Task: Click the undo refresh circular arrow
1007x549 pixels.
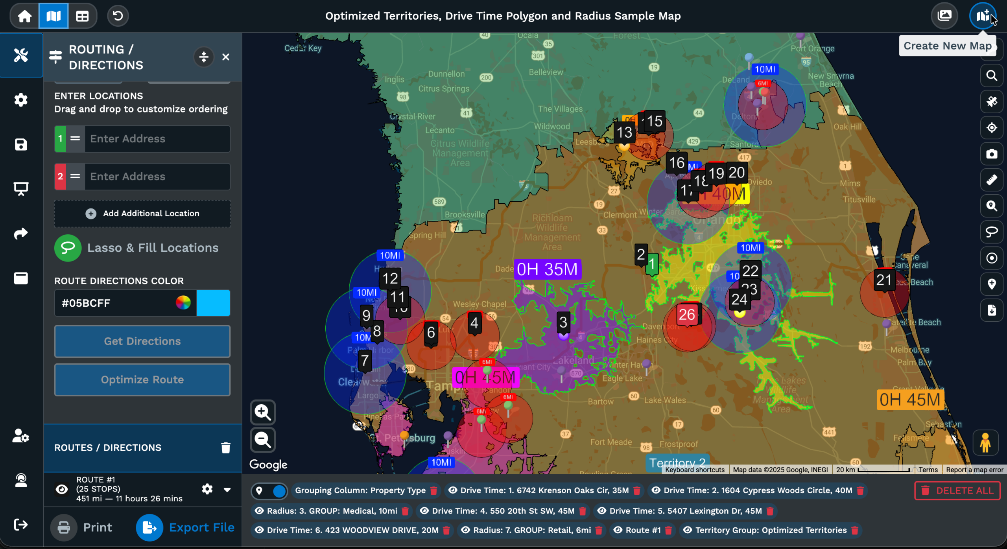Action: (x=118, y=16)
